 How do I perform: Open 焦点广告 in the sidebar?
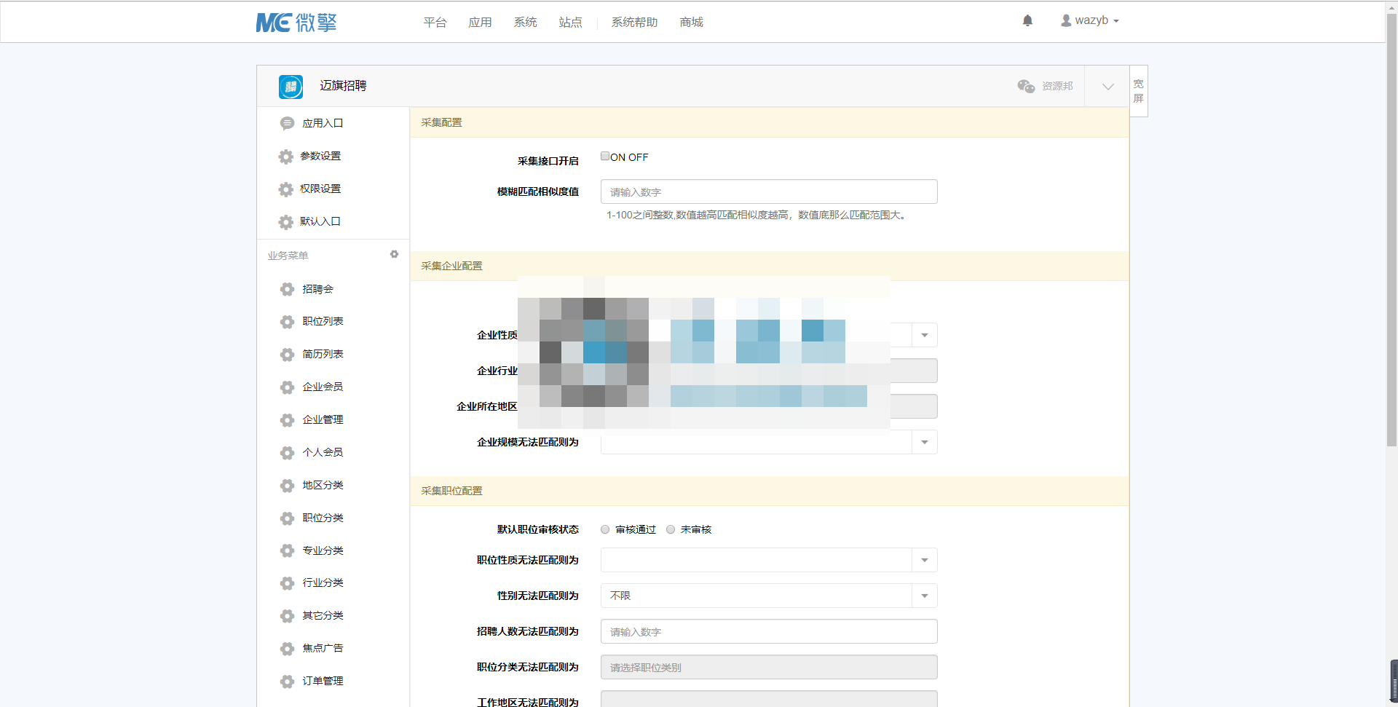[323, 649]
